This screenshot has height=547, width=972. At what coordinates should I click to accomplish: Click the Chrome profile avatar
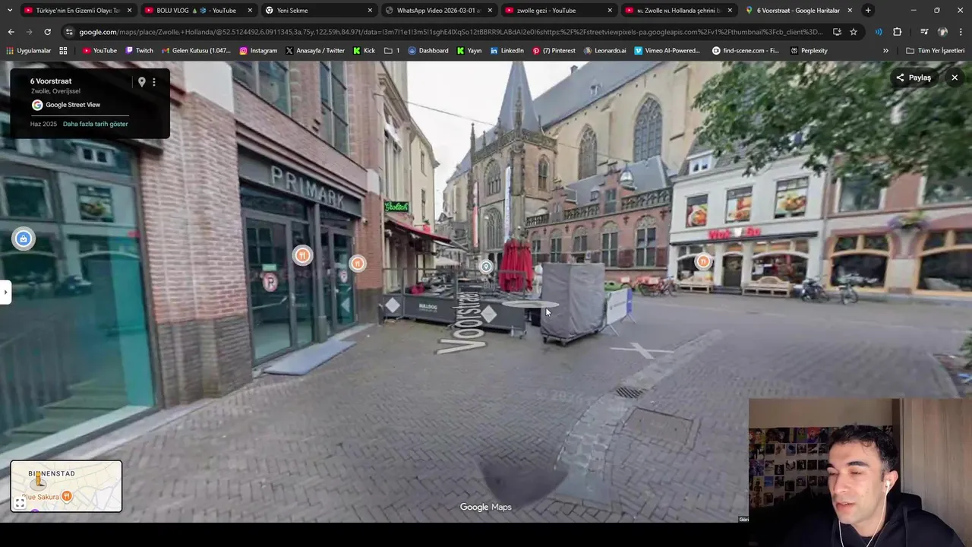942,32
